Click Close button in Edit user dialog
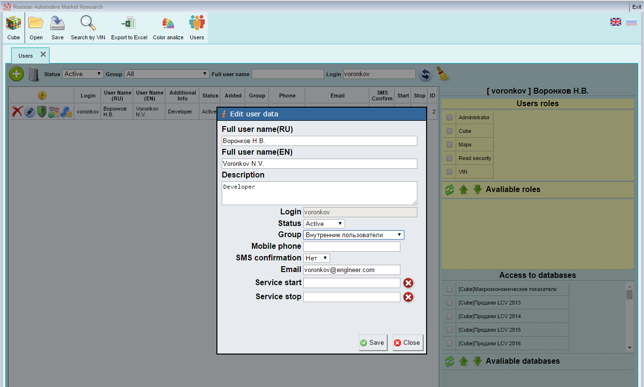 click(408, 342)
